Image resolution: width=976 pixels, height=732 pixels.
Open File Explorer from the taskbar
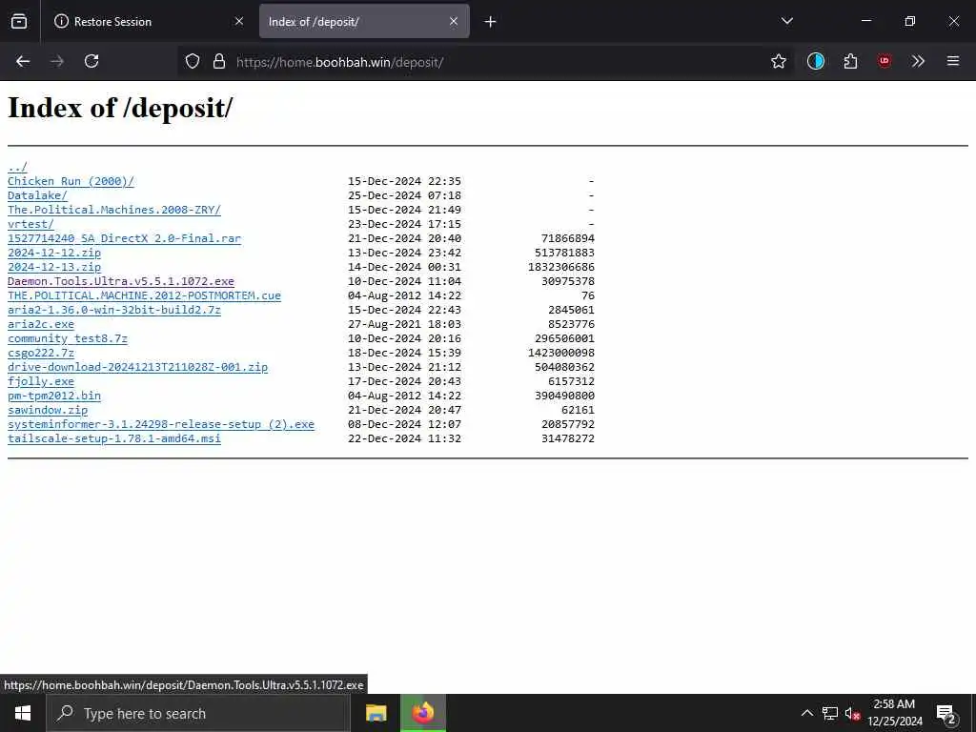pos(376,713)
